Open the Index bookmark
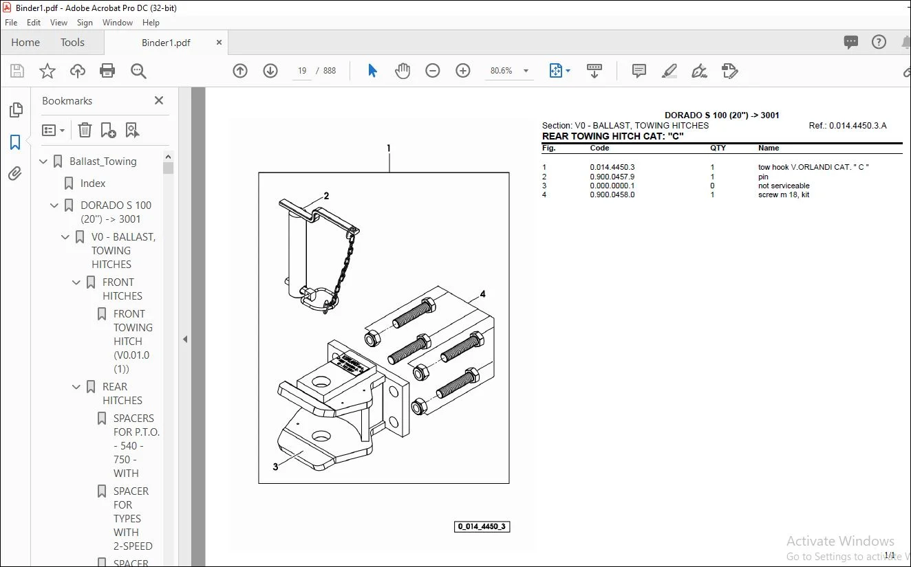This screenshot has width=911, height=567. 92,184
